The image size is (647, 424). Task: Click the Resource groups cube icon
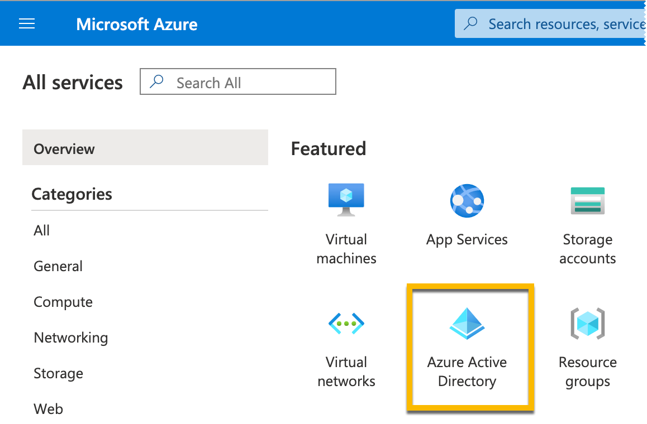tap(588, 324)
